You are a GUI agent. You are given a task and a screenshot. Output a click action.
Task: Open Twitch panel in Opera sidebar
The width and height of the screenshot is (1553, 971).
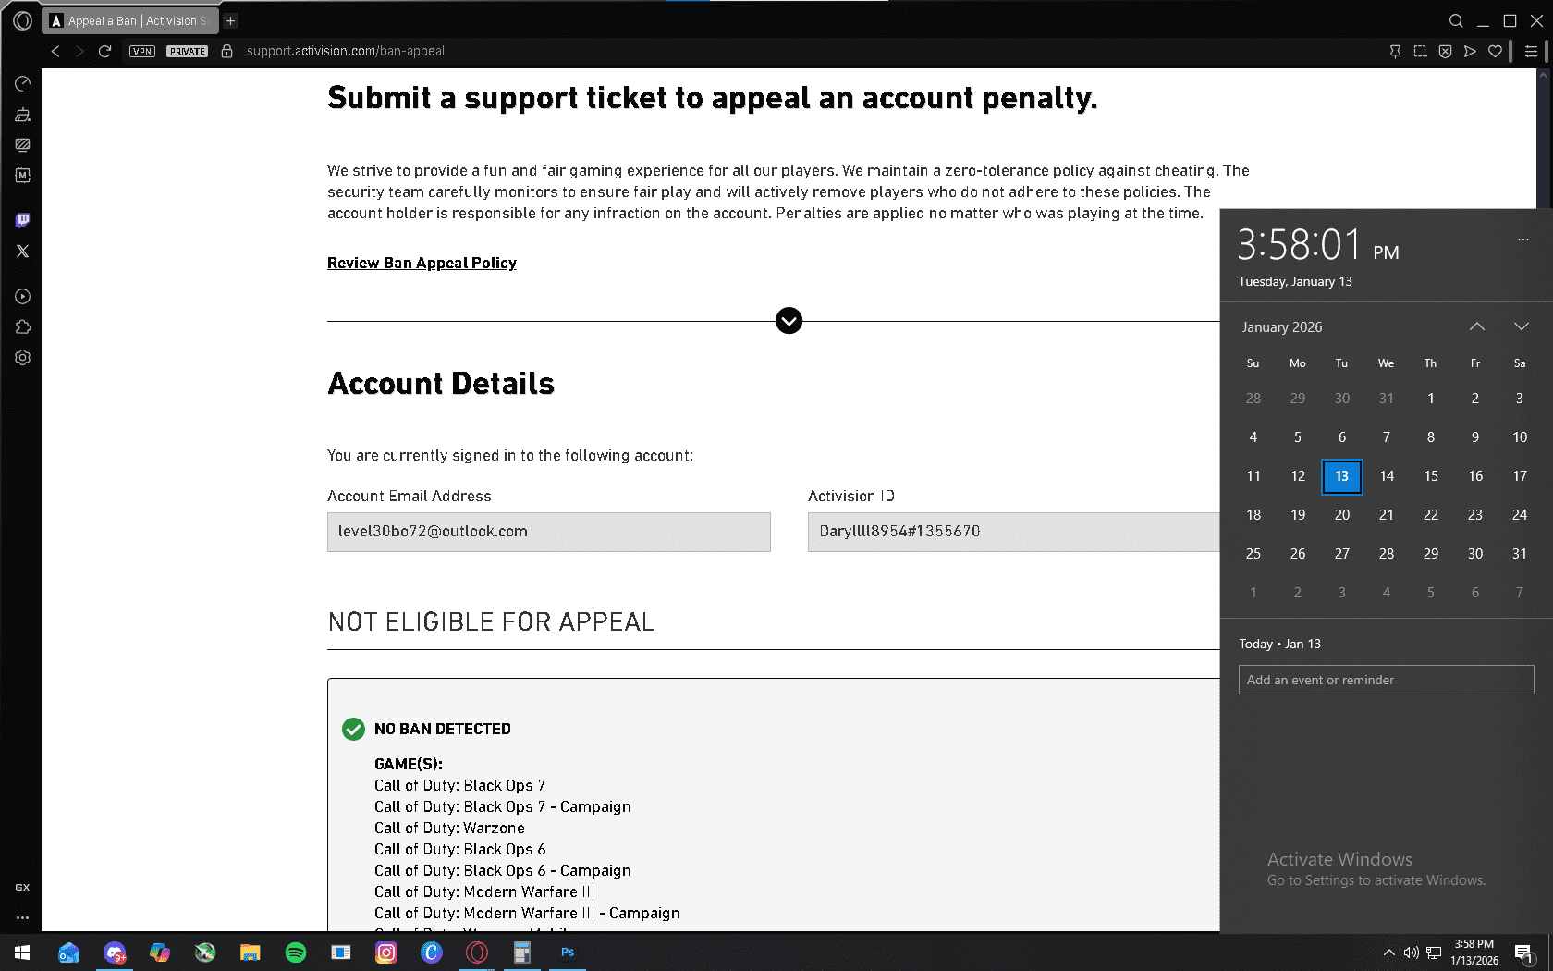22,220
